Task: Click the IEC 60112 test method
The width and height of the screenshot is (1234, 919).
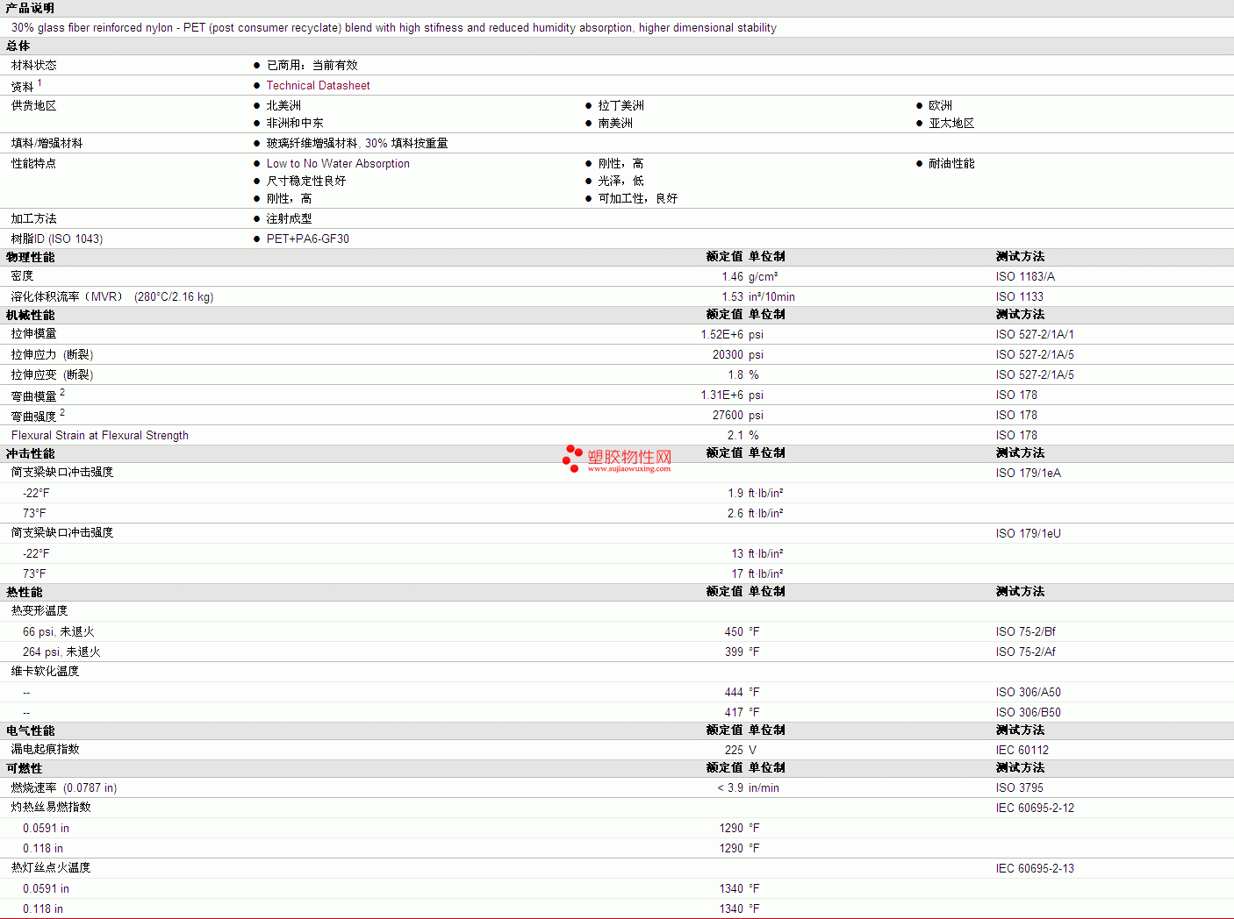Action: pyautogui.click(x=1022, y=751)
